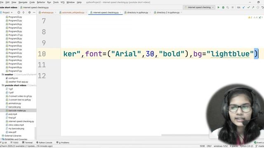Open the Refactor menu
The image size is (264, 148).
[x=41, y=2]
